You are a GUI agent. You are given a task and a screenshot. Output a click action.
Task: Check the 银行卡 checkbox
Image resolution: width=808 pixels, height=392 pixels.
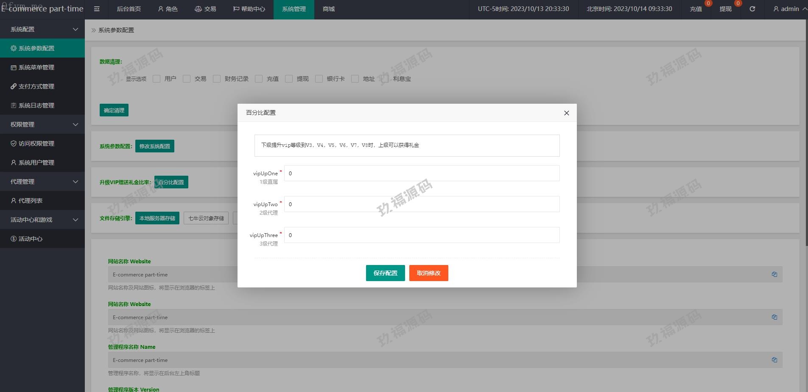click(319, 79)
